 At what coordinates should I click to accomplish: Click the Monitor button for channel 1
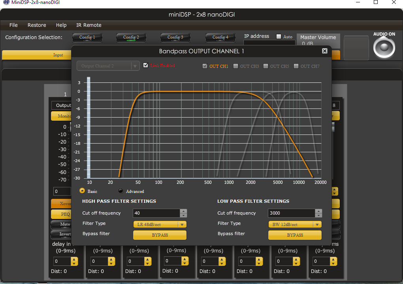61,116
